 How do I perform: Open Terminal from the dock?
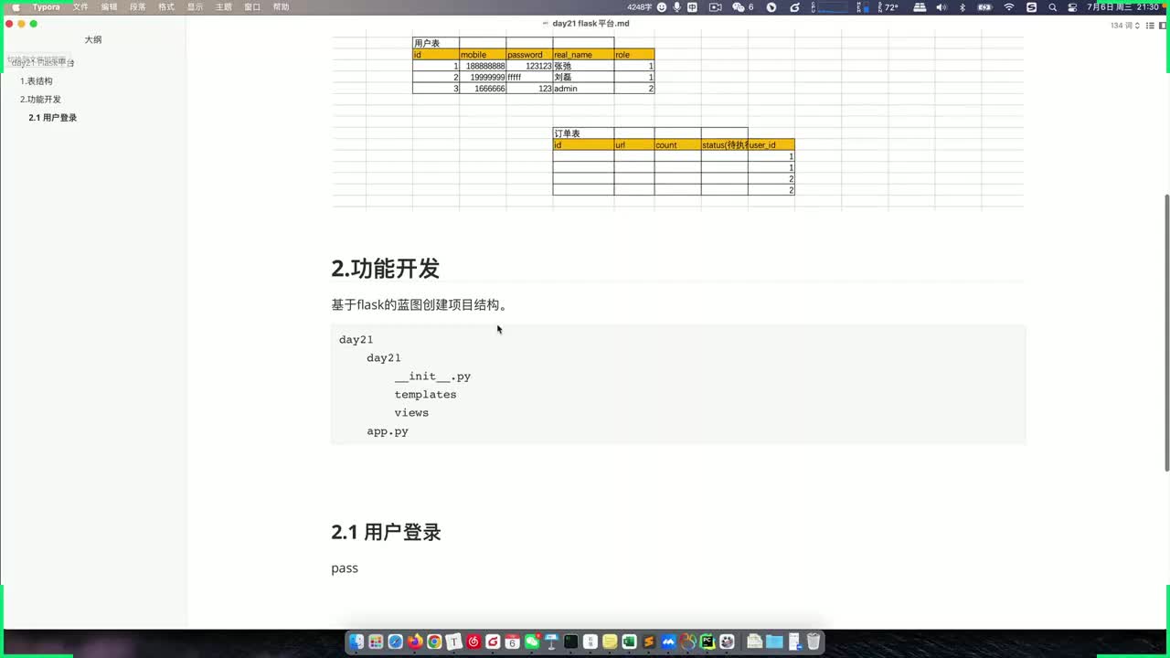(x=570, y=642)
